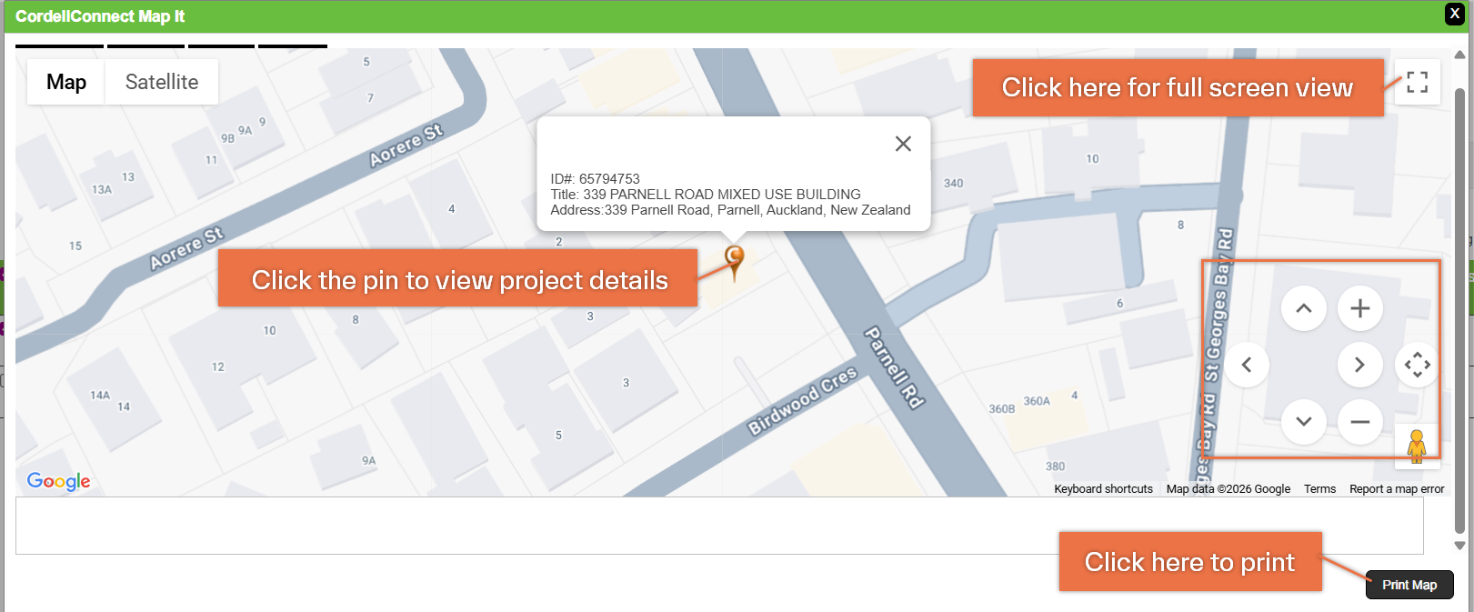Select the Map view tab

click(x=66, y=82)
